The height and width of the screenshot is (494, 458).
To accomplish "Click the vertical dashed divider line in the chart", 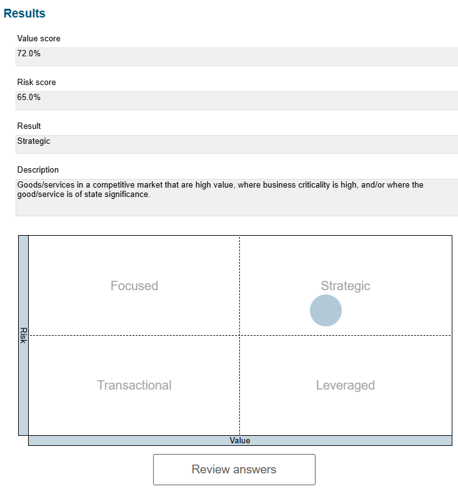I will (x=239, y=385).
